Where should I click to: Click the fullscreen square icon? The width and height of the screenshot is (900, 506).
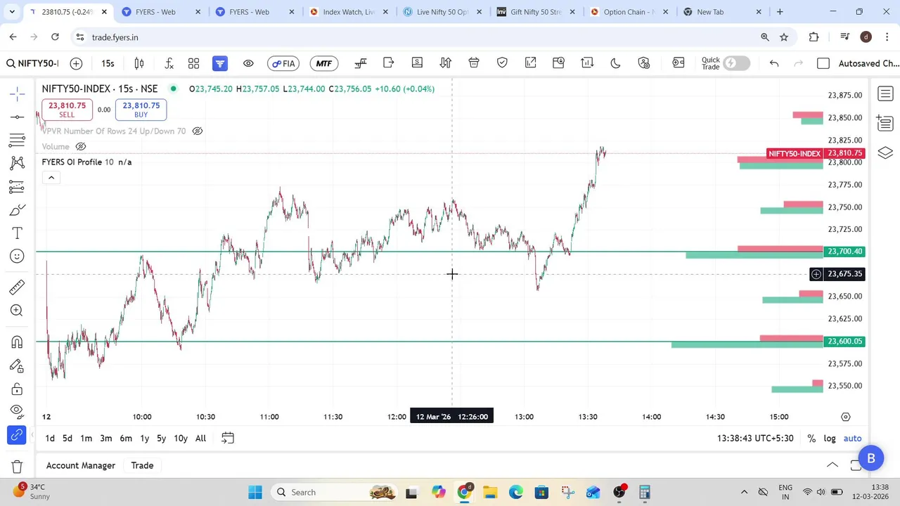pyautogui.click(x=823, y=63)
